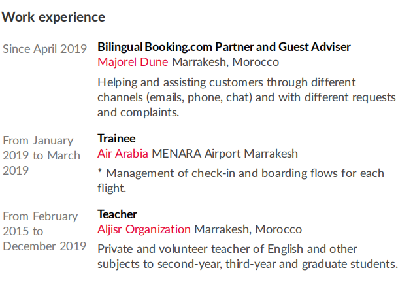This screenshot has width=413, height=283.
Task: Click Marrakesh, Morocco beside Majorel Dune
Action: click(x=225, y=62)
